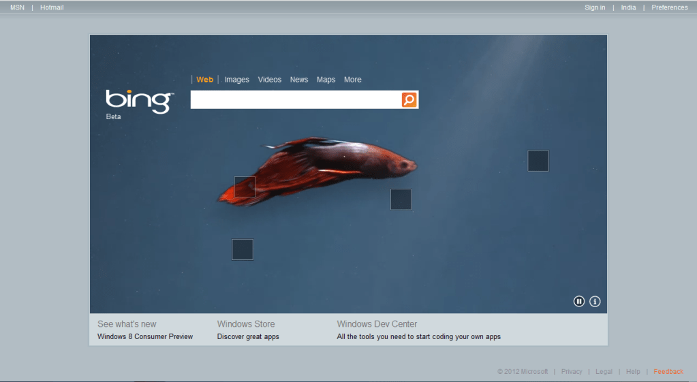
Task: Click the Beta label under Bing logo
Action: pos(113,117)
